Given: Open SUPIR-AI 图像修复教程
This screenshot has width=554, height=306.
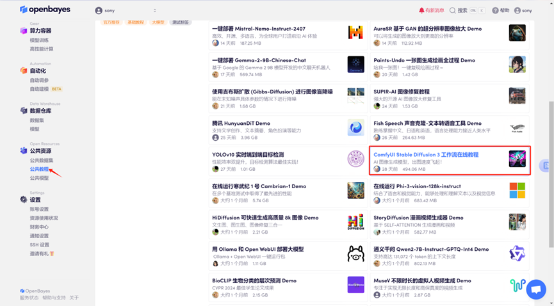Looking at the screenshot, I should click(402, 92).
